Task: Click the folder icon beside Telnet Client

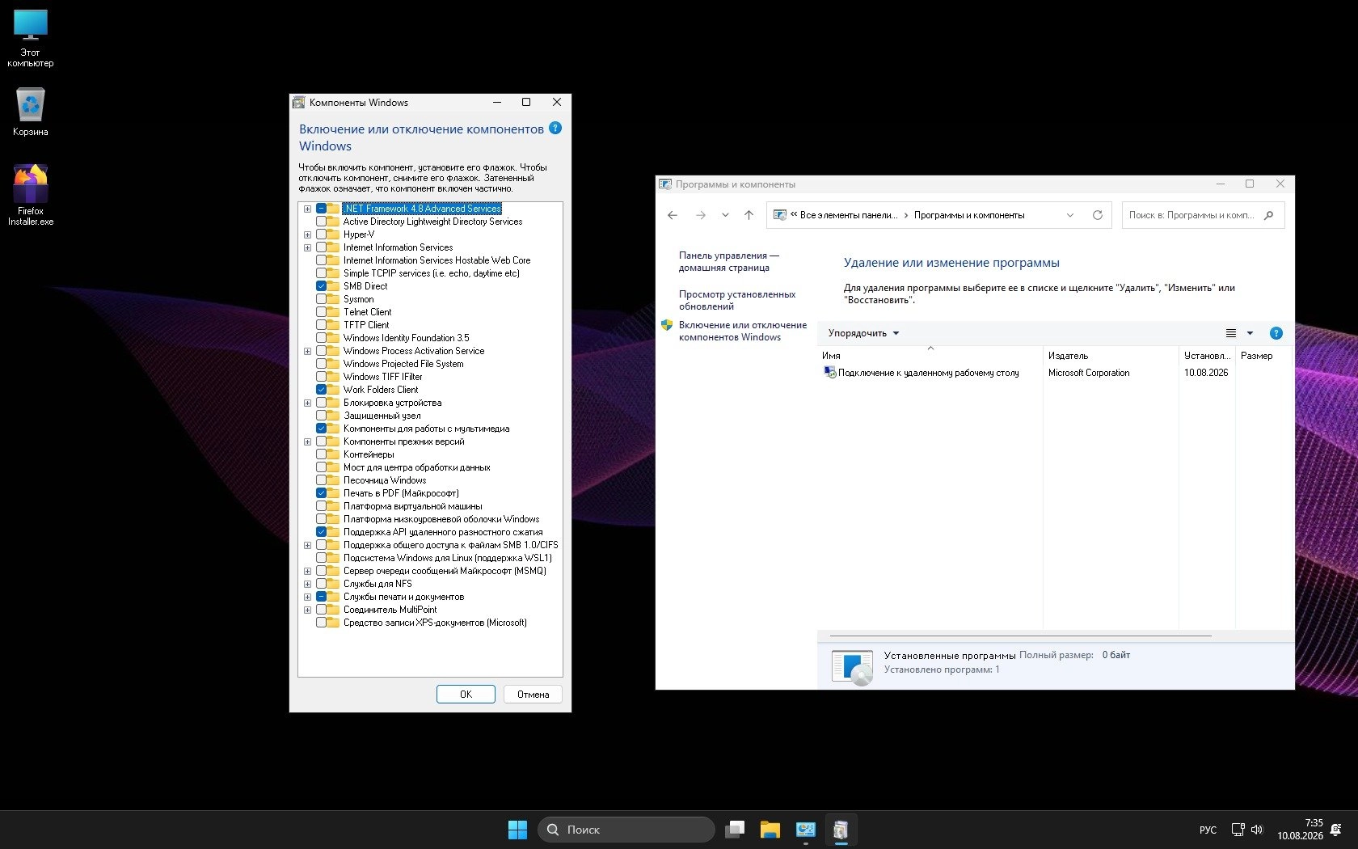Action: click(x=334, y=312)
